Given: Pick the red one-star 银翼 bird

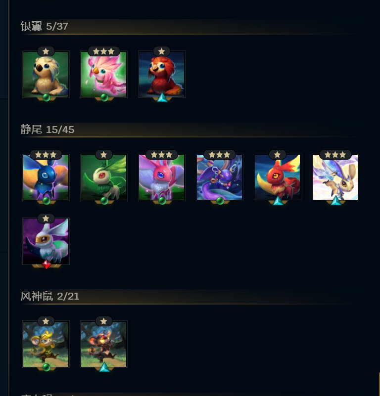Looking at the screenshot, I should pyautogui.click(x=162, y=74).
